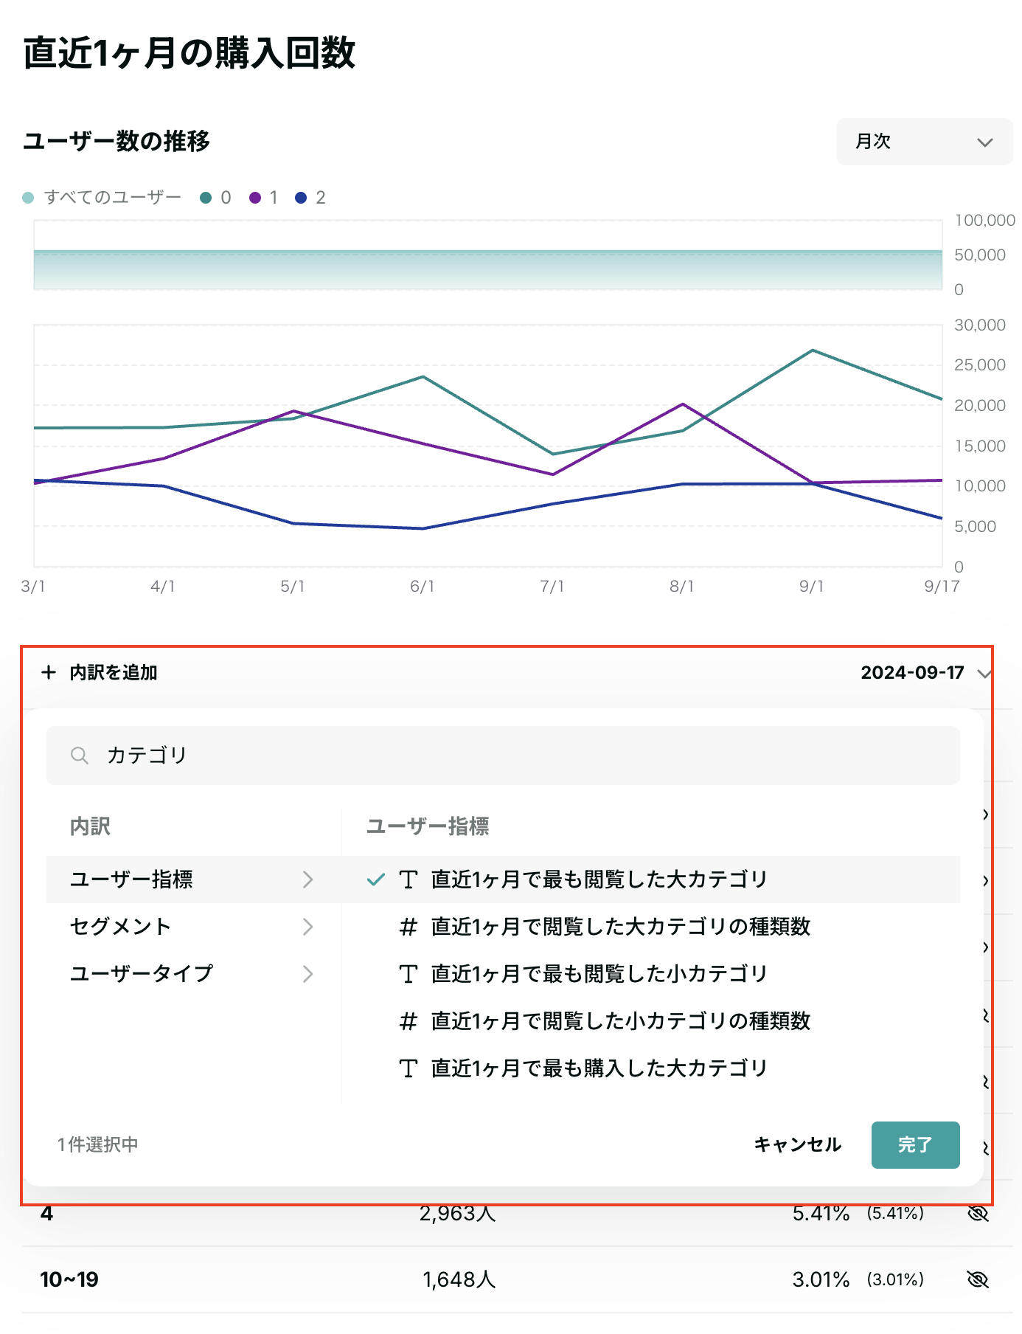Viewport: 1022px width, 1334px height.
Task: Click number-type icon beside 閲覧した大カテゴリの種類数
Action: coord(409,927)
